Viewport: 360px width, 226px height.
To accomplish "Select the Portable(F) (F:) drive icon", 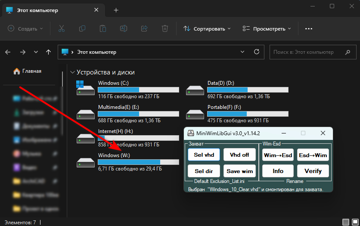I will (x=195, y=114).
